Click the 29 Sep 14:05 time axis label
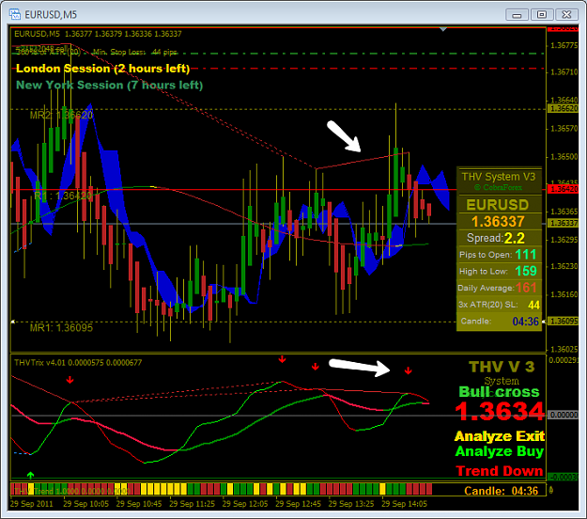 (x=404, y=504)
